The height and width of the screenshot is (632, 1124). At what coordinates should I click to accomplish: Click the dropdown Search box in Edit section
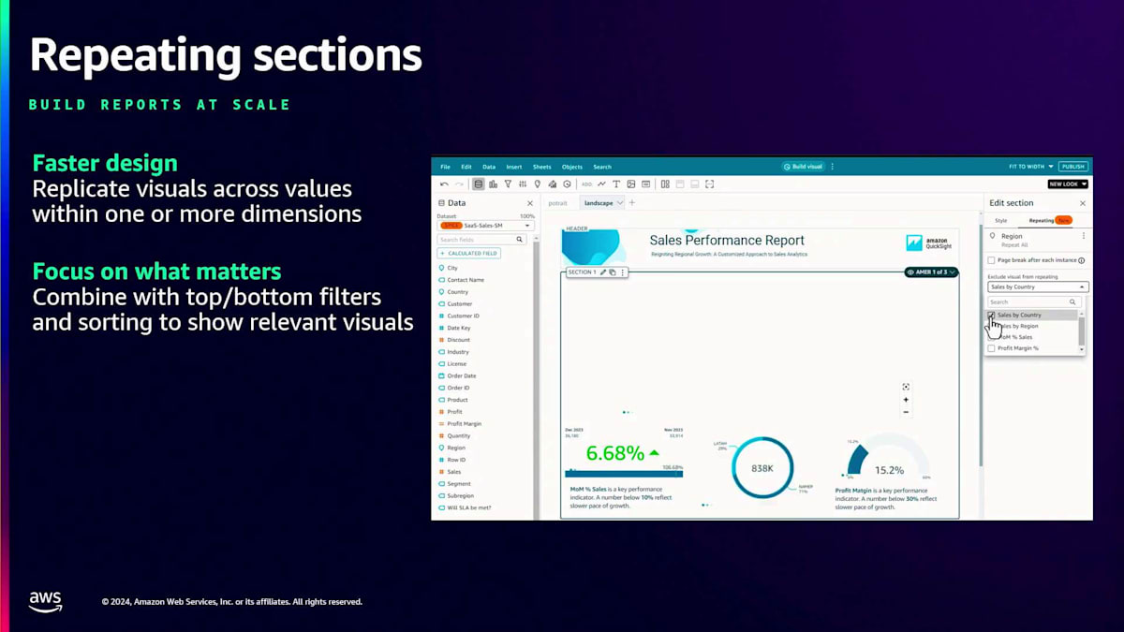[x=1034, y=302]
